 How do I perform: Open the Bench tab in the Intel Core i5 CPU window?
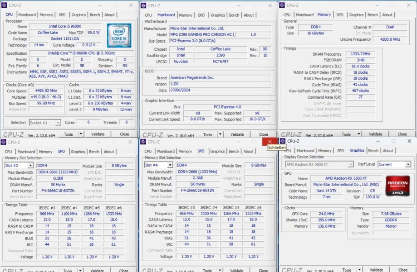coord(95,15)
